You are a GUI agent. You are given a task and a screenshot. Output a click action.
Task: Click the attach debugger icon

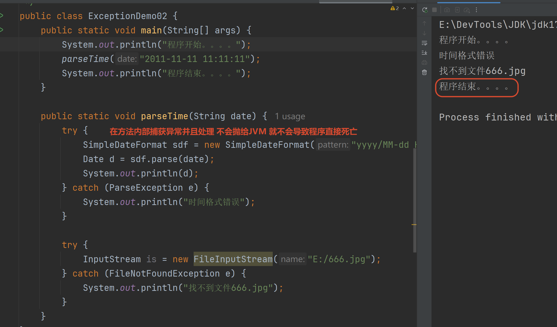click(457, 10)
